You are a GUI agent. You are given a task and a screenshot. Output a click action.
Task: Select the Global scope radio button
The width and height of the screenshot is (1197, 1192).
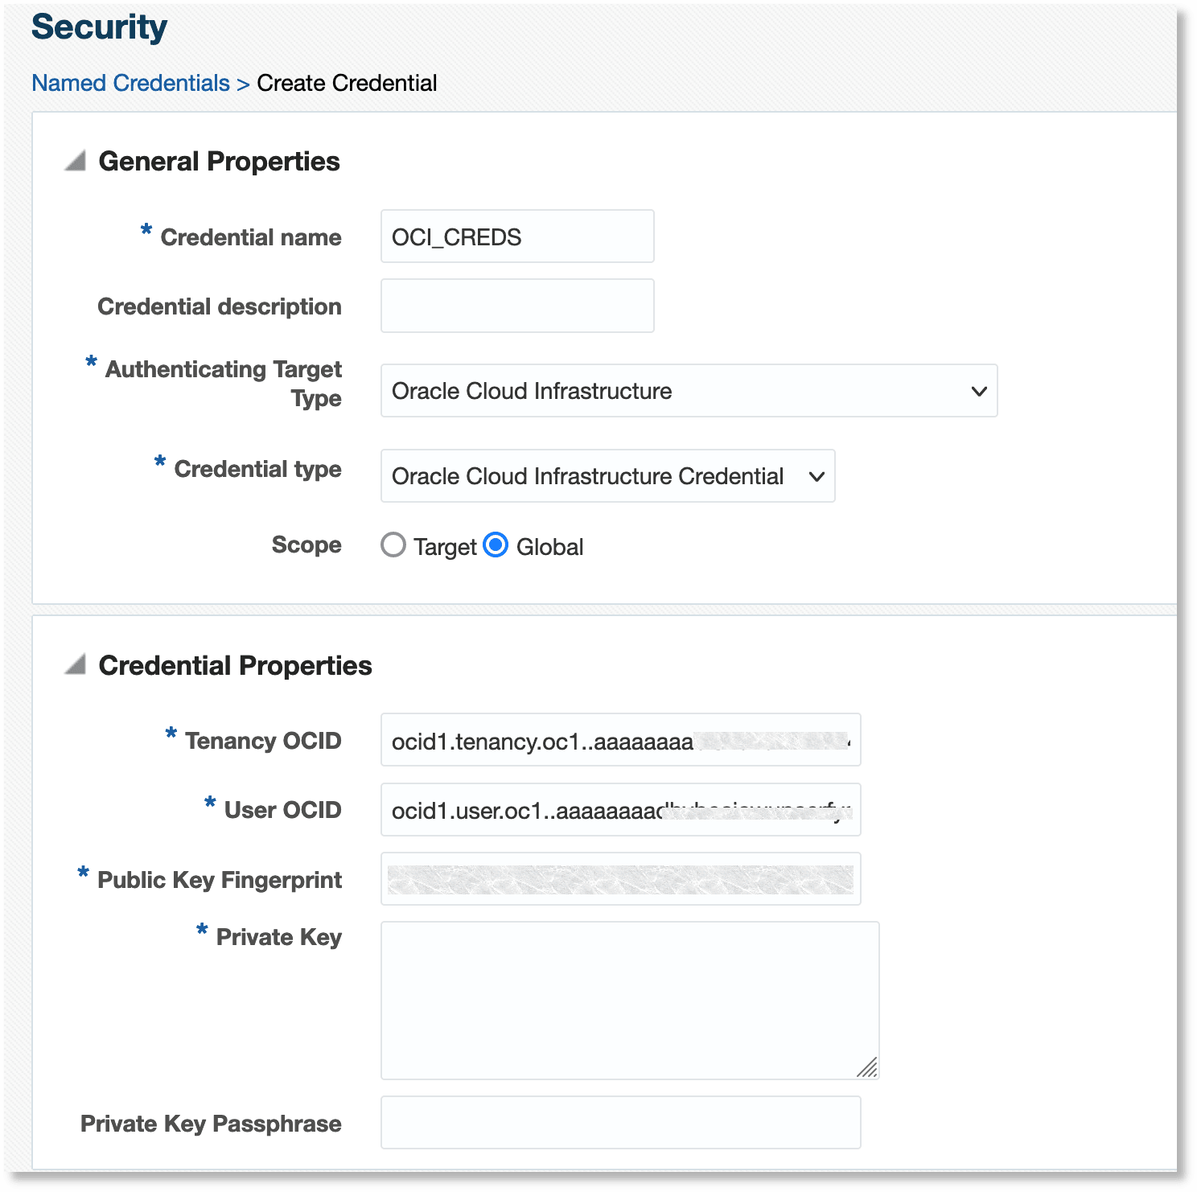point(497,545)
